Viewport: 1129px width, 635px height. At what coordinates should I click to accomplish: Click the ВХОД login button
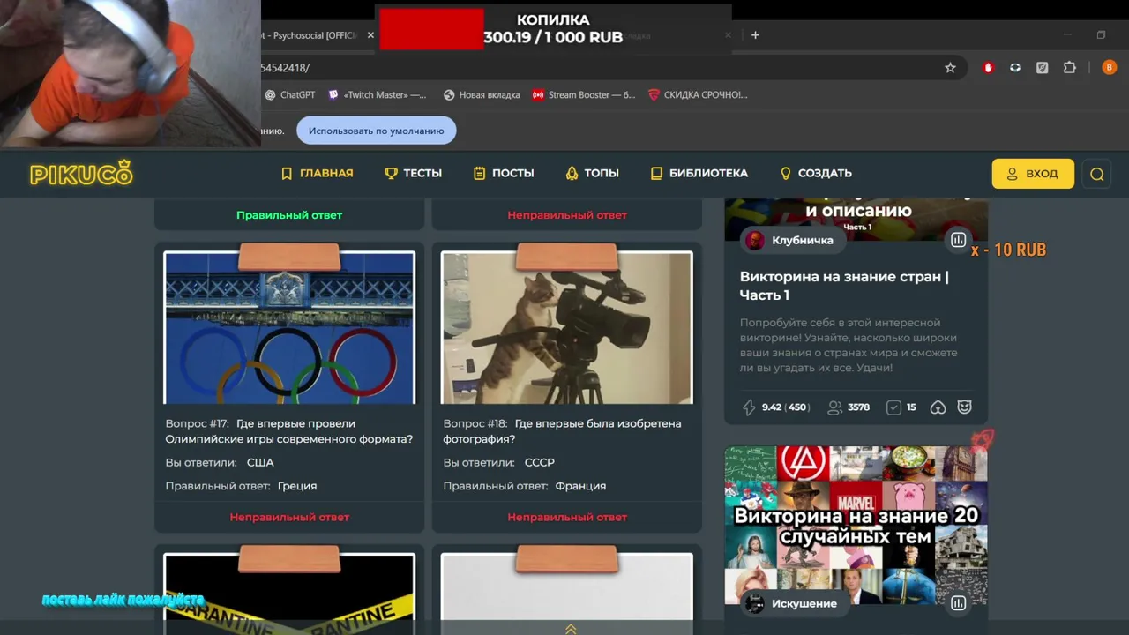pyautogui.click(x=1033, y=174)
